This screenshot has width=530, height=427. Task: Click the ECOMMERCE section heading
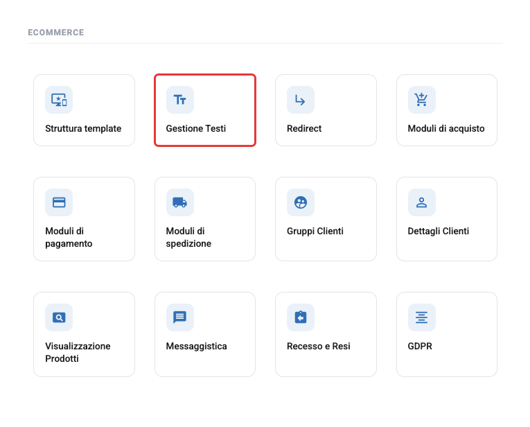coord(56,33)
